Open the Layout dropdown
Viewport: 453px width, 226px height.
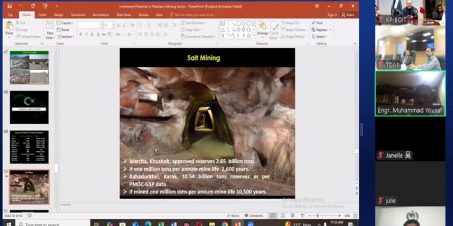[x=65, y=23]
